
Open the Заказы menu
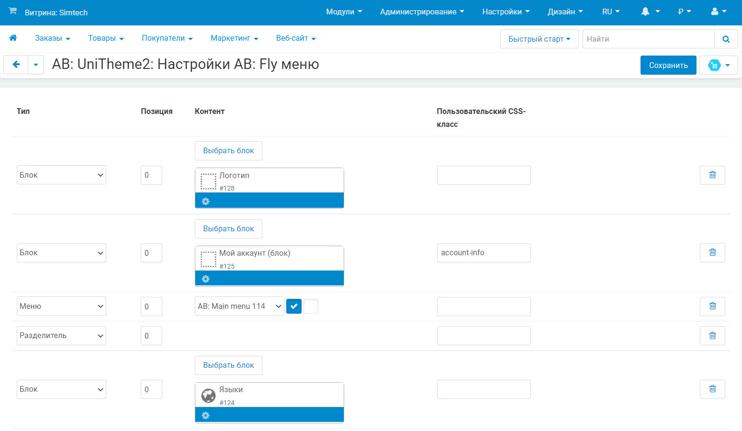coord(53,38)
